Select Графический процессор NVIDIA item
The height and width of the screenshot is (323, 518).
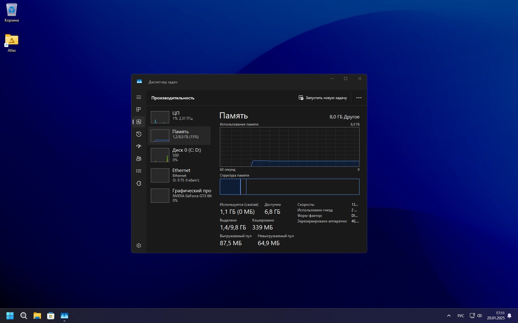pyautogui.click(x=179, y=195)
